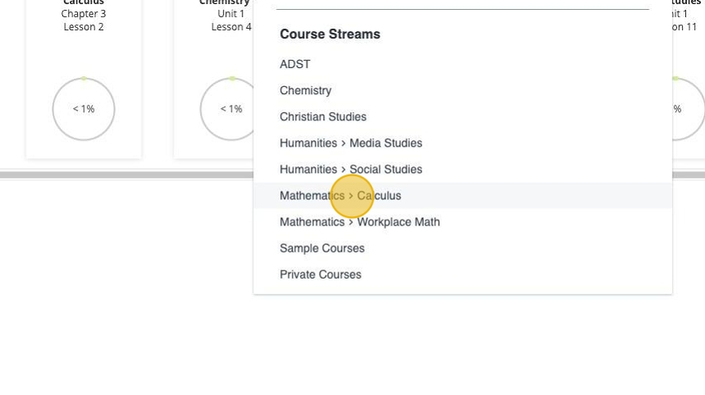Click the Course Streams heading
Viewport: 705px width, 395px height.
coord(330,34)
